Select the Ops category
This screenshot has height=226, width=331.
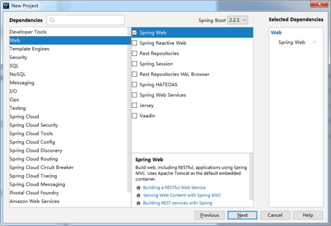68,100
